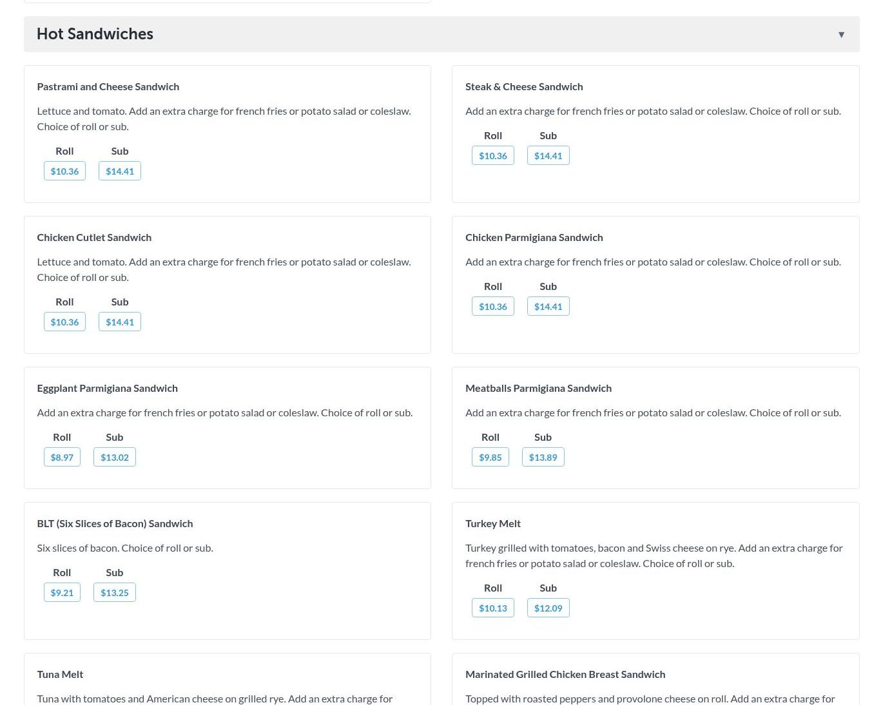Pick Turkey Melt Sub price $12.09

(x=548, y=608)
